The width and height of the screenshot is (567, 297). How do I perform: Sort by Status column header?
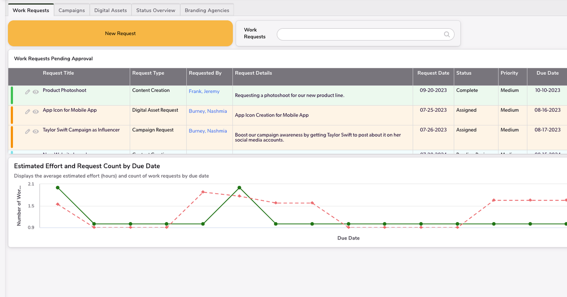pyautogui.click(x=464, y=73)
